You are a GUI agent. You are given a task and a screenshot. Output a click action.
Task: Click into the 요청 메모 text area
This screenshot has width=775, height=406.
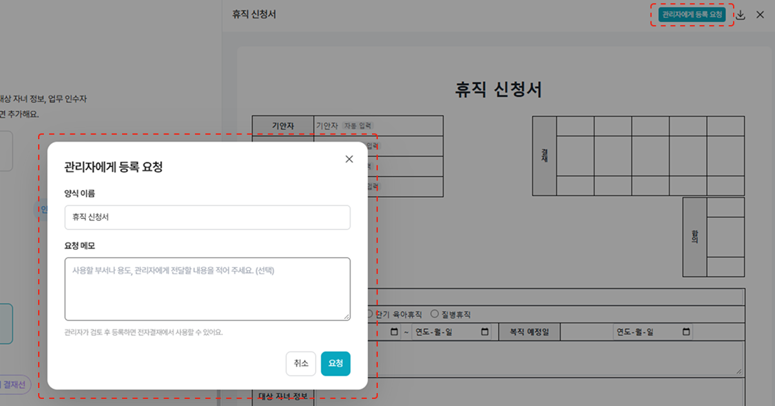[x=207, y=289]
